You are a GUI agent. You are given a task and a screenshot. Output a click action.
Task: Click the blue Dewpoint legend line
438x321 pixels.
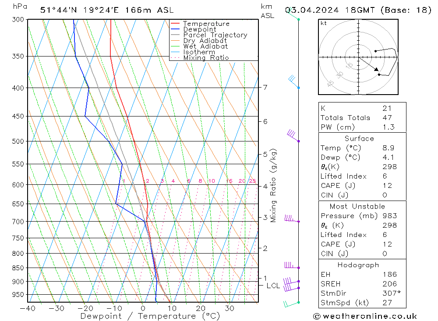pos(175,29)
